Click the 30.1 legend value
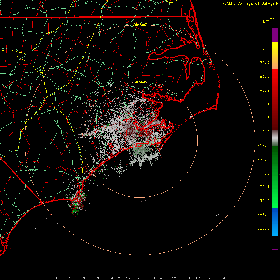This screenshot has height=280, width=280. click(x=265, y=104)
